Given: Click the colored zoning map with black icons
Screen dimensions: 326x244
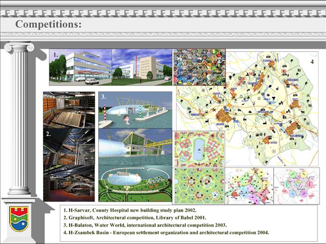Looking at the screenshot, I should (x=249, y=184).
